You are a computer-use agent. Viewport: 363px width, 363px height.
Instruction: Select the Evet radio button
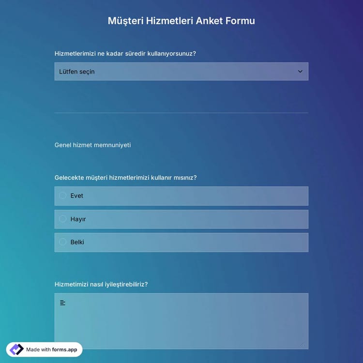pos(63,196)
